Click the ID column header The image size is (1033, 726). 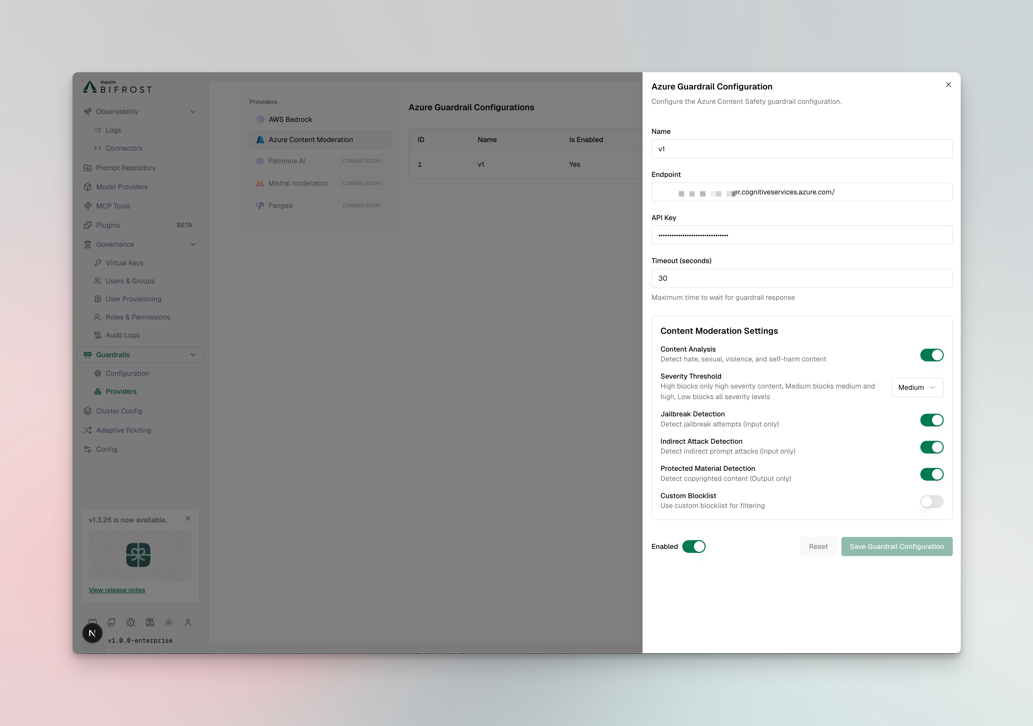click(x=421, y=140)
